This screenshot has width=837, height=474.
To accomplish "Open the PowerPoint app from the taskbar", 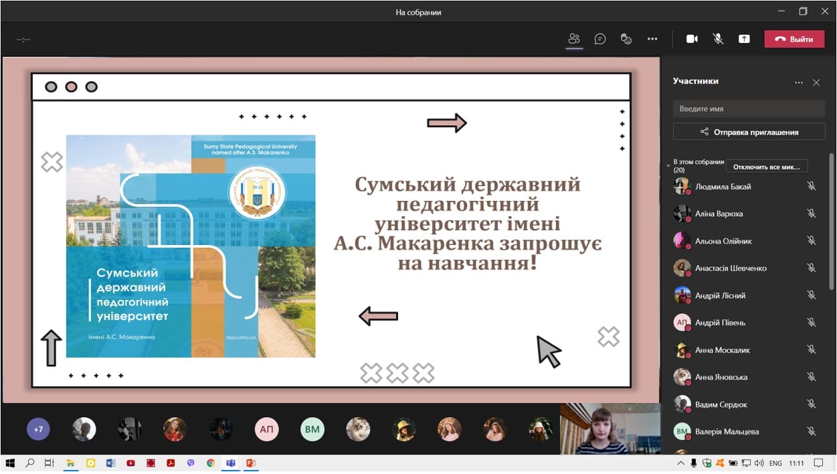I will [251, 463].
